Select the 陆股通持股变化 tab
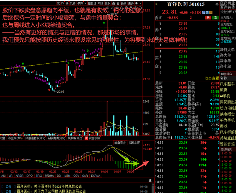Screen dimensions: 236x193 pyautogui.click(x=35, y=138)
